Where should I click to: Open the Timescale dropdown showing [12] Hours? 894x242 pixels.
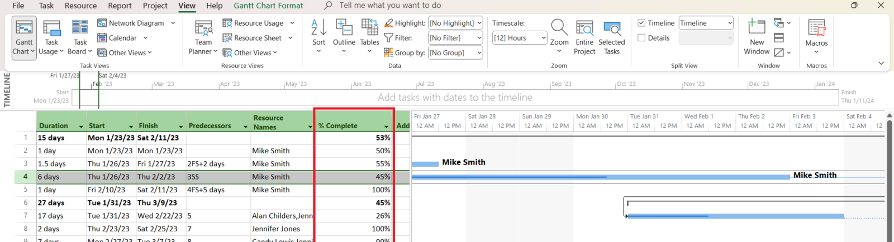click(x=520, y=38)
